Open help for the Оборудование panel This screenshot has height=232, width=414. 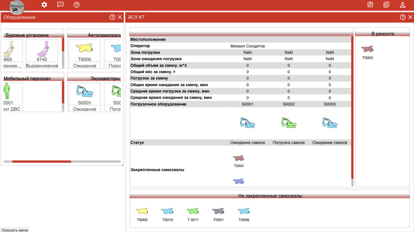click(112, 17)
